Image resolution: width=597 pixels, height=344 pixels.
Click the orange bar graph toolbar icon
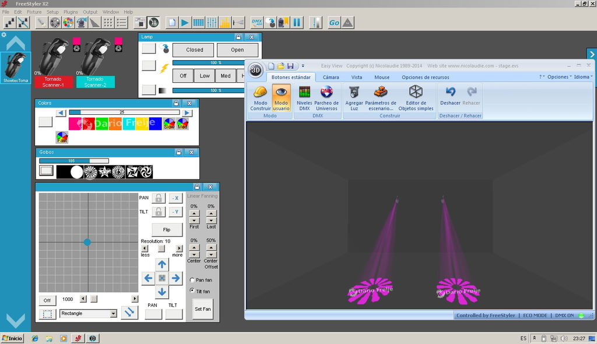(225, 23)
